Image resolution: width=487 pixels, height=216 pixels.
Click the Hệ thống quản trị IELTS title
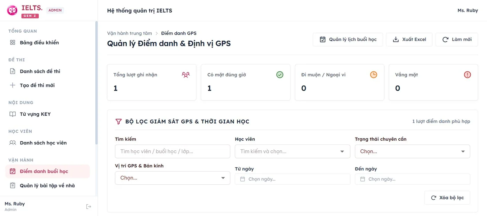(139, 10)
